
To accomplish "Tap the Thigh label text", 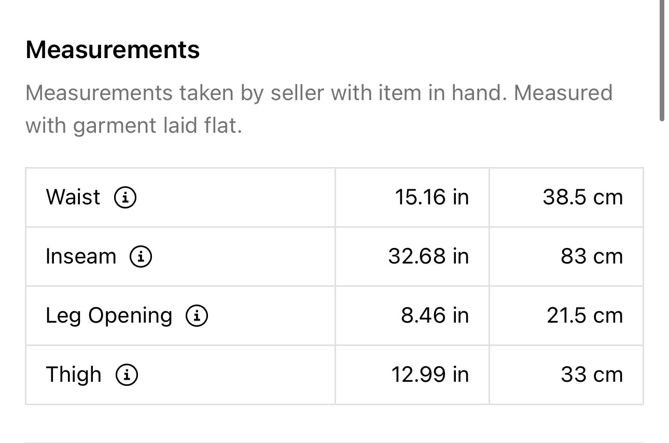I will point(74,375).
